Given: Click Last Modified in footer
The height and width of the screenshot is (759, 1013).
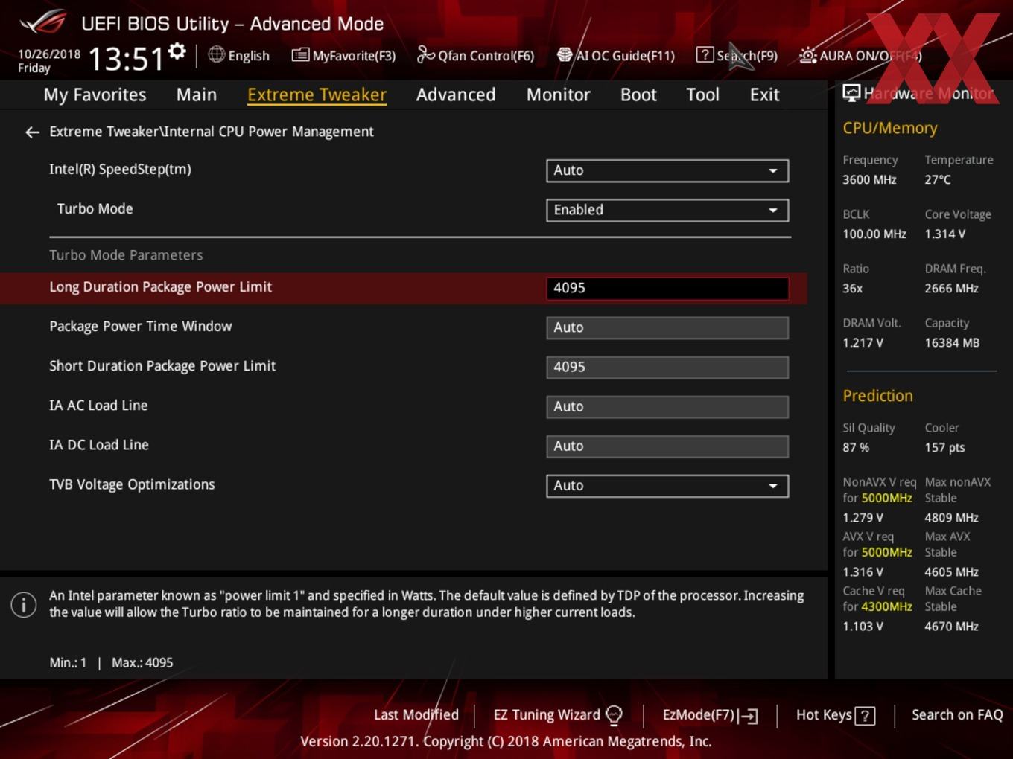Looking at the screenshot, I should tap(416, 715).
